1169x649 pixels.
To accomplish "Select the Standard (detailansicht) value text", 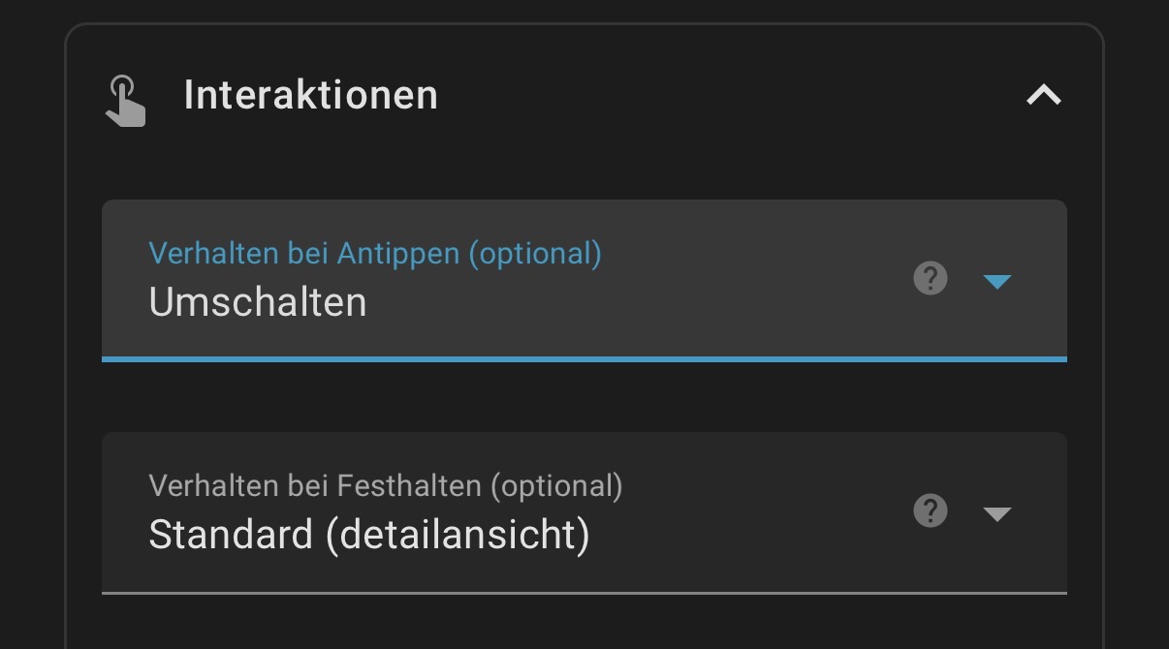I will [368, 535].
